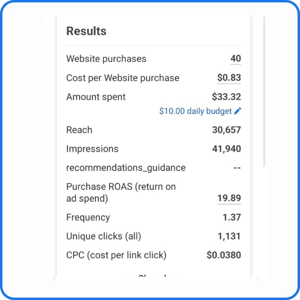Click the underlined Website purchases value 40
The image size is (300, 300).
[235, 58]
